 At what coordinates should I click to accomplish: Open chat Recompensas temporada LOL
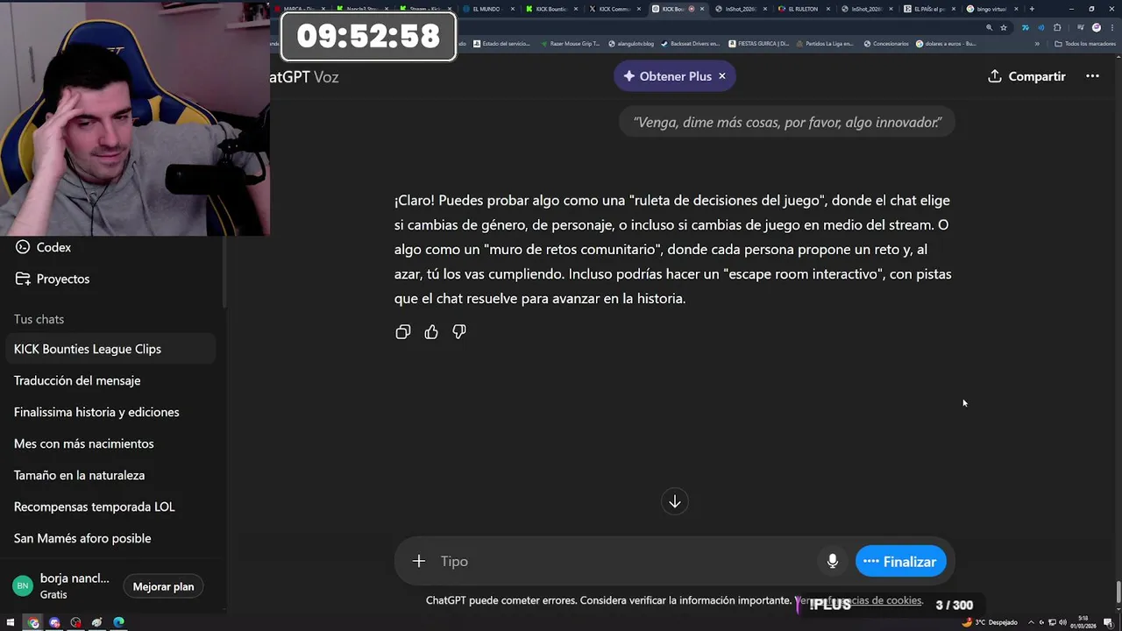pos(111,507)
